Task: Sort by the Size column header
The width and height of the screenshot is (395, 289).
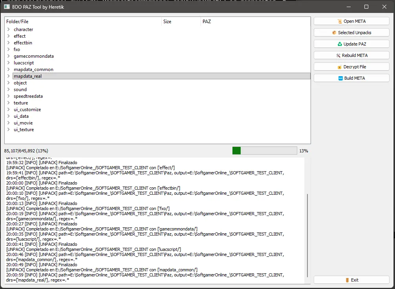Action: [181, 22]
